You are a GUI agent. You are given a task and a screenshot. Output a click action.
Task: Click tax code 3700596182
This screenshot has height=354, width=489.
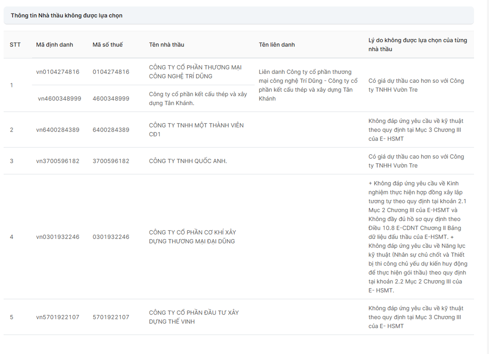111,161
